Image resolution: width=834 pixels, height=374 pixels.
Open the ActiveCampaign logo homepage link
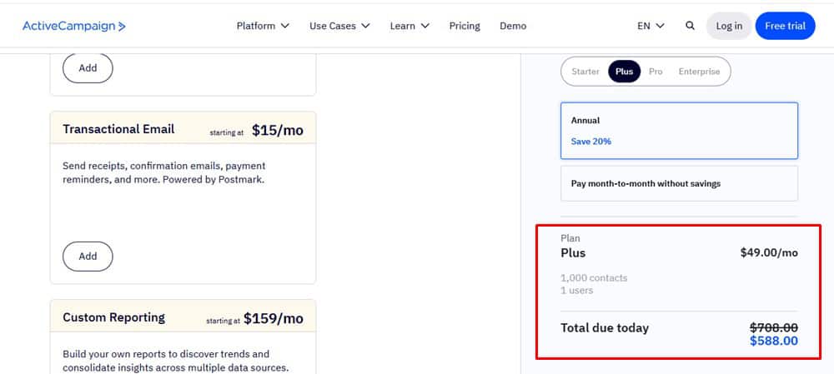pyautogui.click(x=74, y=26)
